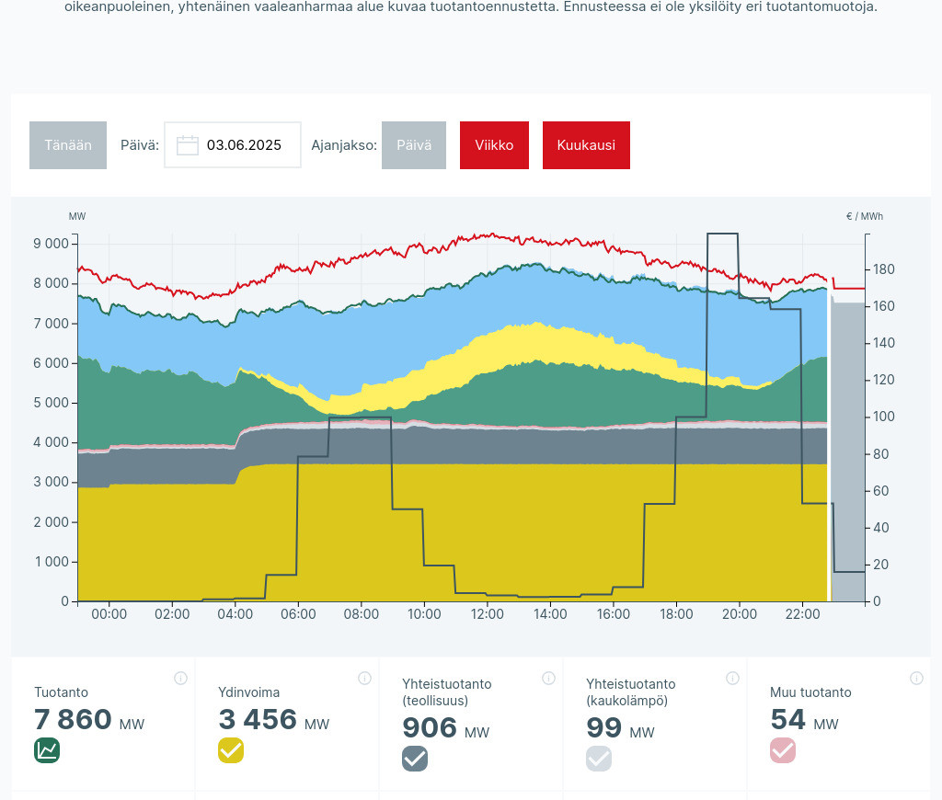Click the info icon on Tuotanto card
942x800 pixels.
click(x=180, y=679)
